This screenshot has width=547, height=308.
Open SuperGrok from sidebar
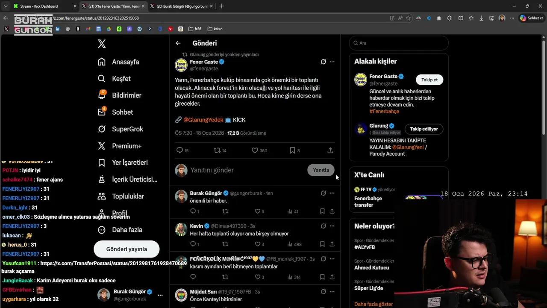pos(121,129)
